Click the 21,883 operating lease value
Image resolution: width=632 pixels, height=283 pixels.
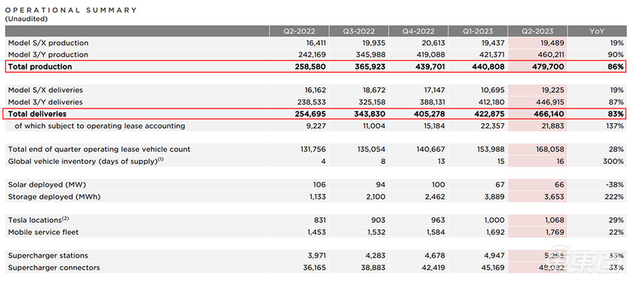[552, 126]
